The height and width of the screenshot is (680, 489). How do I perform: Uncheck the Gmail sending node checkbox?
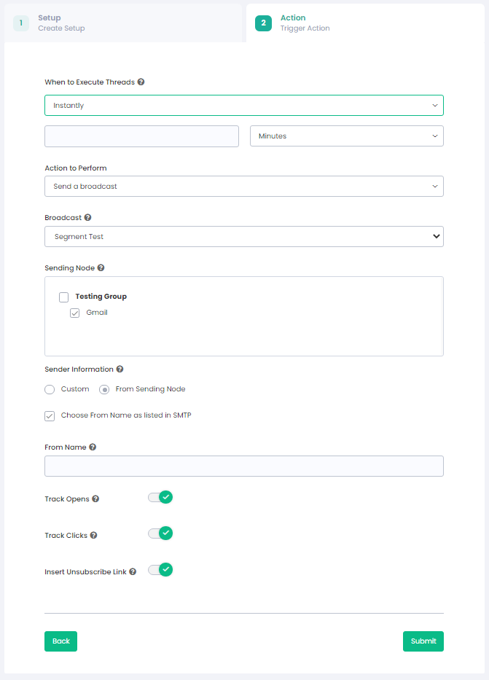(x=75, y=313)
